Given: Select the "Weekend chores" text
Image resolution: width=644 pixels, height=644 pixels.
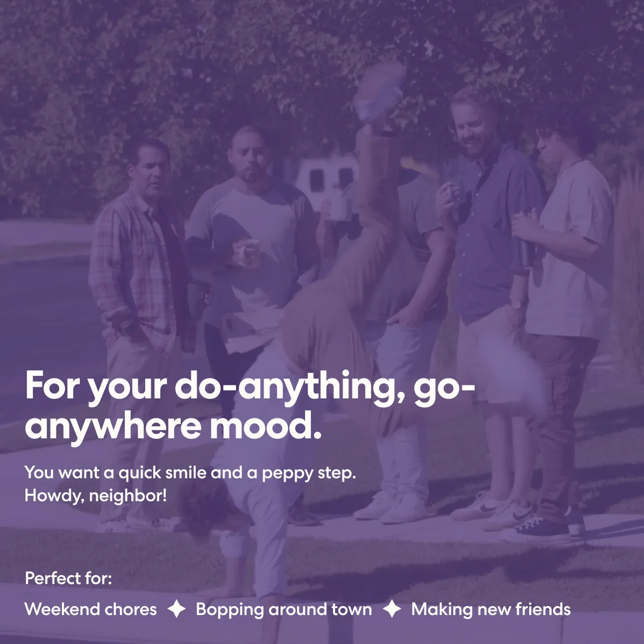Looking at the screenshot, I should pyautogui.click(x=91, y=609).
